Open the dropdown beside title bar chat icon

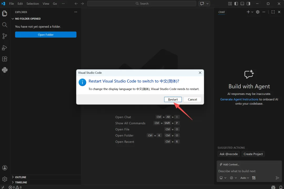pyautogui.click(x=207, y=4)
